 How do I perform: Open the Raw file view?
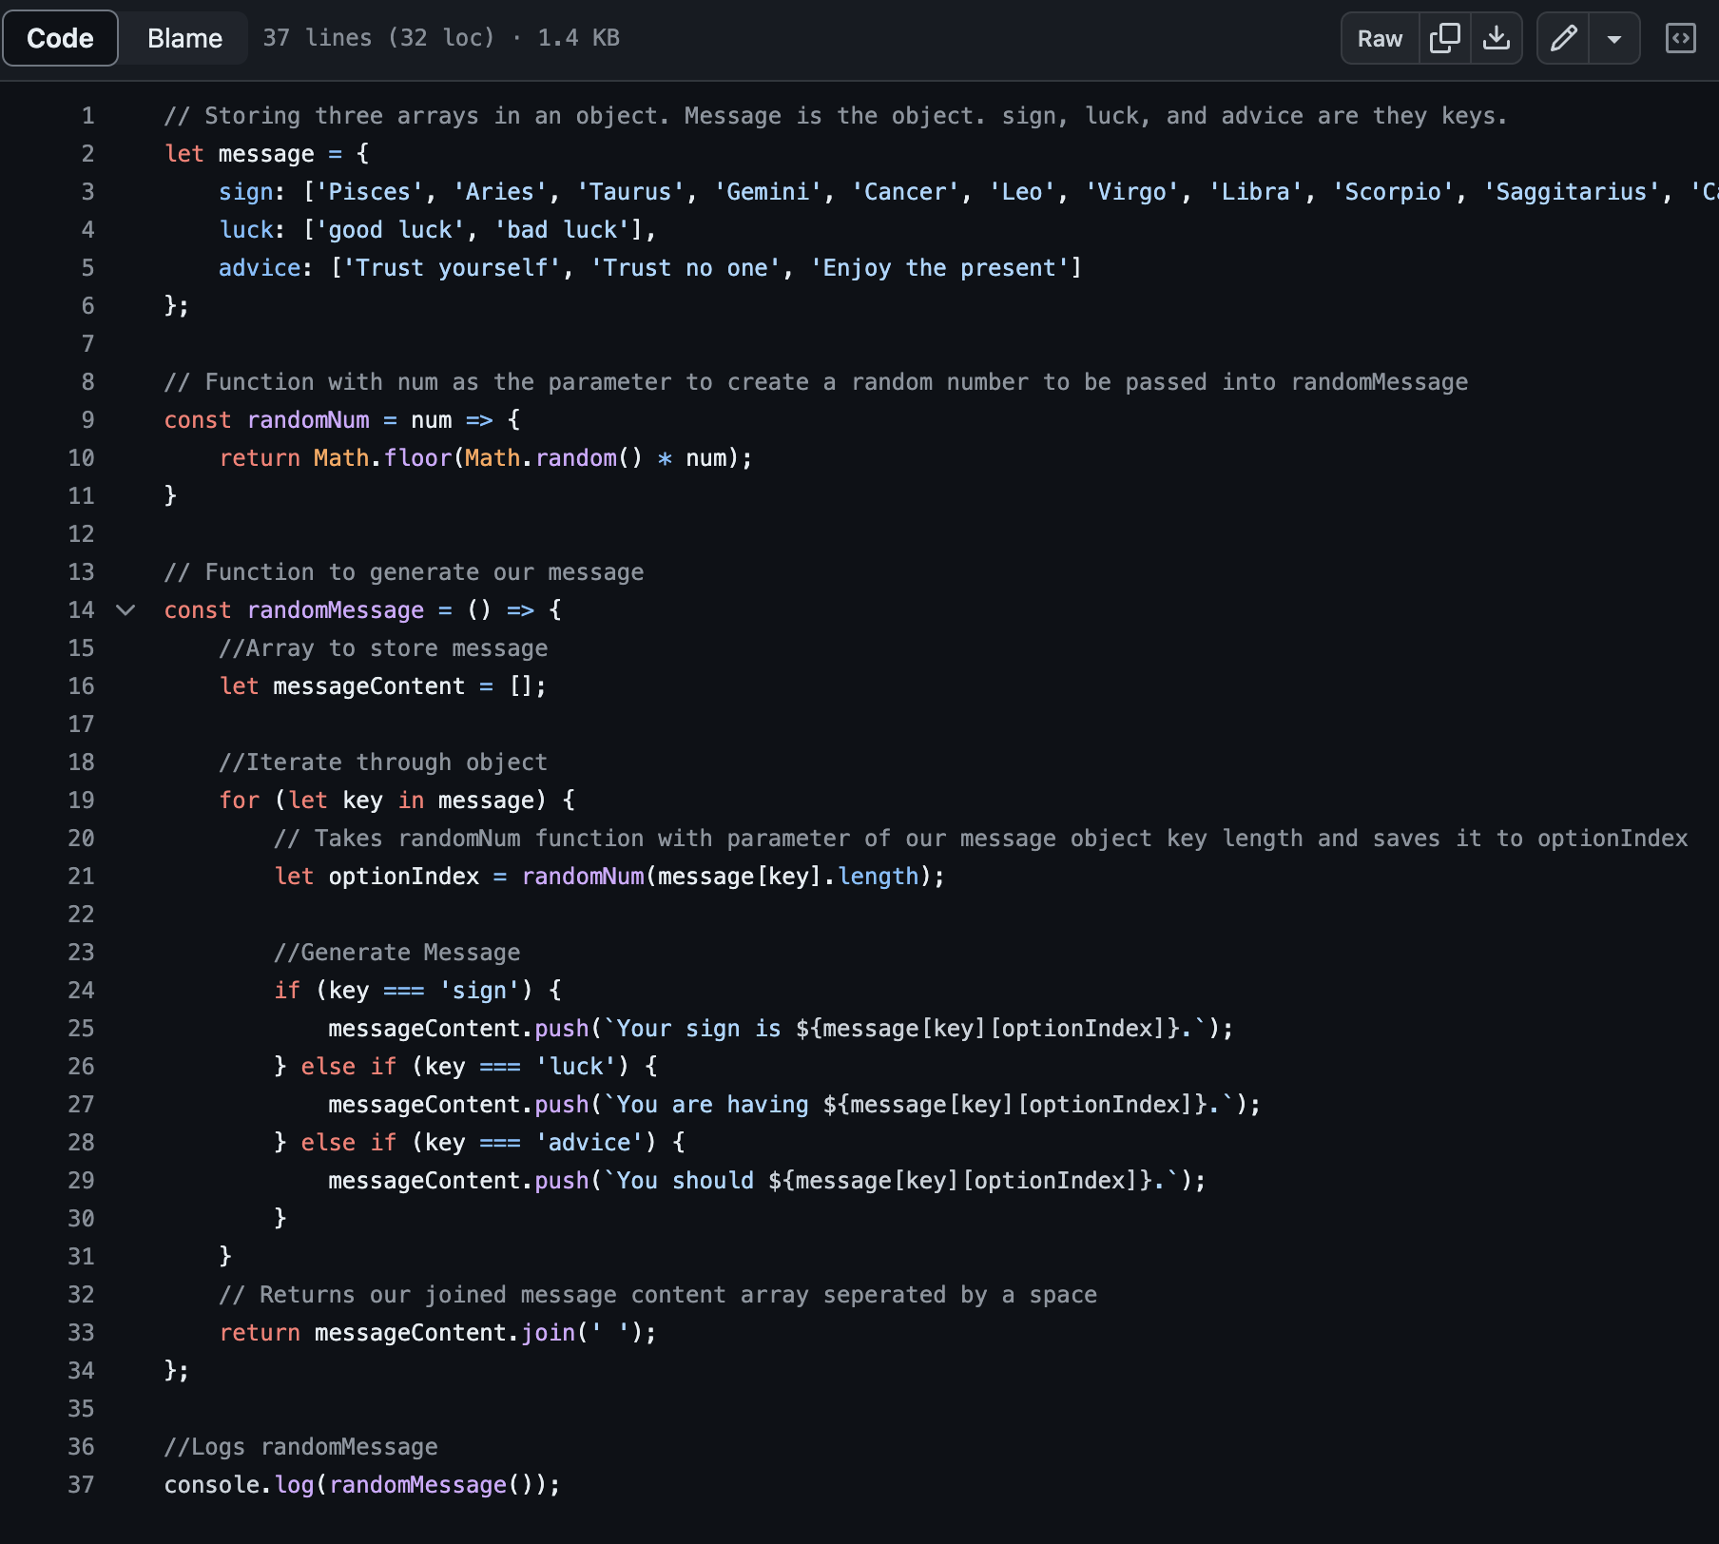pyautogui.click(x=1380, y=38)
